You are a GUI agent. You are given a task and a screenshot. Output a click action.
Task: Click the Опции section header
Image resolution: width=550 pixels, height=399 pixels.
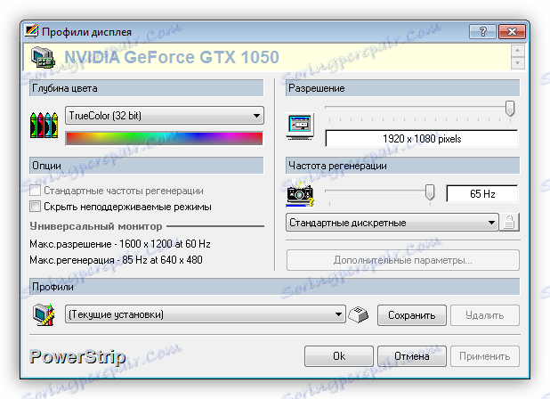[147, 166]
